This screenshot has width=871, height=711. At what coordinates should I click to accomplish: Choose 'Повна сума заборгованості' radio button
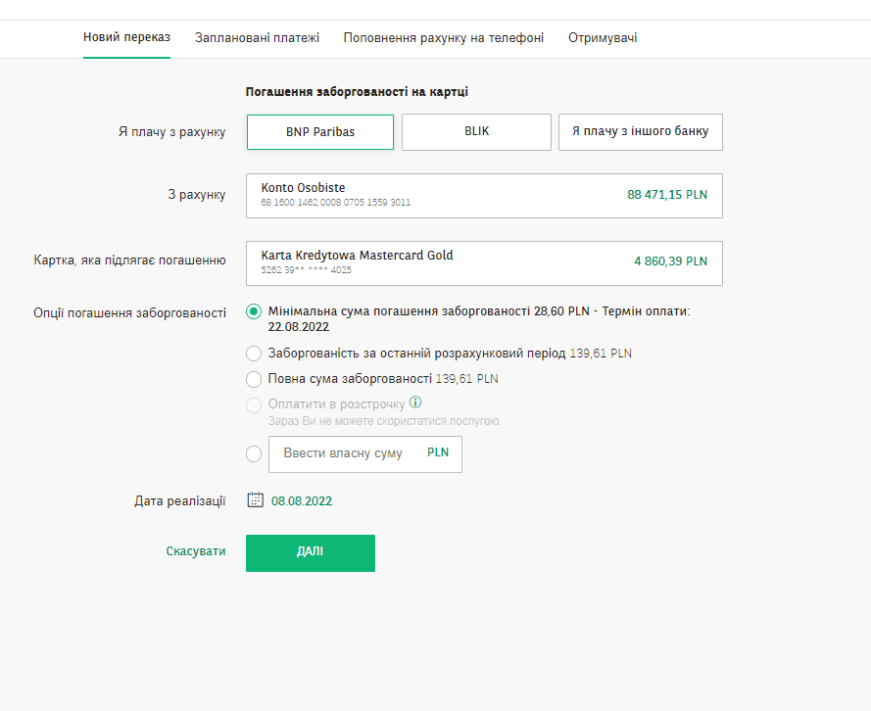[x=254, y=379]
